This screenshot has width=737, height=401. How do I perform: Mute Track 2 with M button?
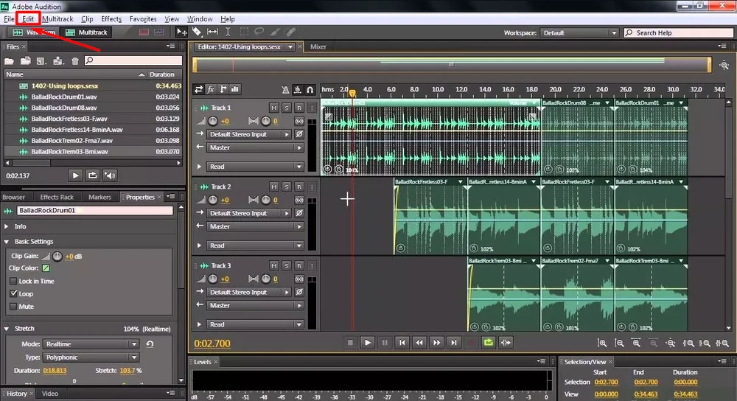[274, 186]
